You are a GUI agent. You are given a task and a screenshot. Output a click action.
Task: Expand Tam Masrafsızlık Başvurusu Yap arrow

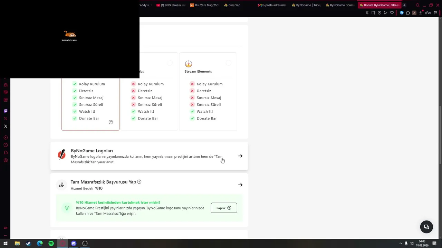pos(240,185)
